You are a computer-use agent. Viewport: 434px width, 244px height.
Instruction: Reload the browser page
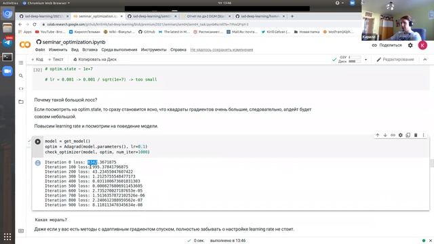click(35, 24)
